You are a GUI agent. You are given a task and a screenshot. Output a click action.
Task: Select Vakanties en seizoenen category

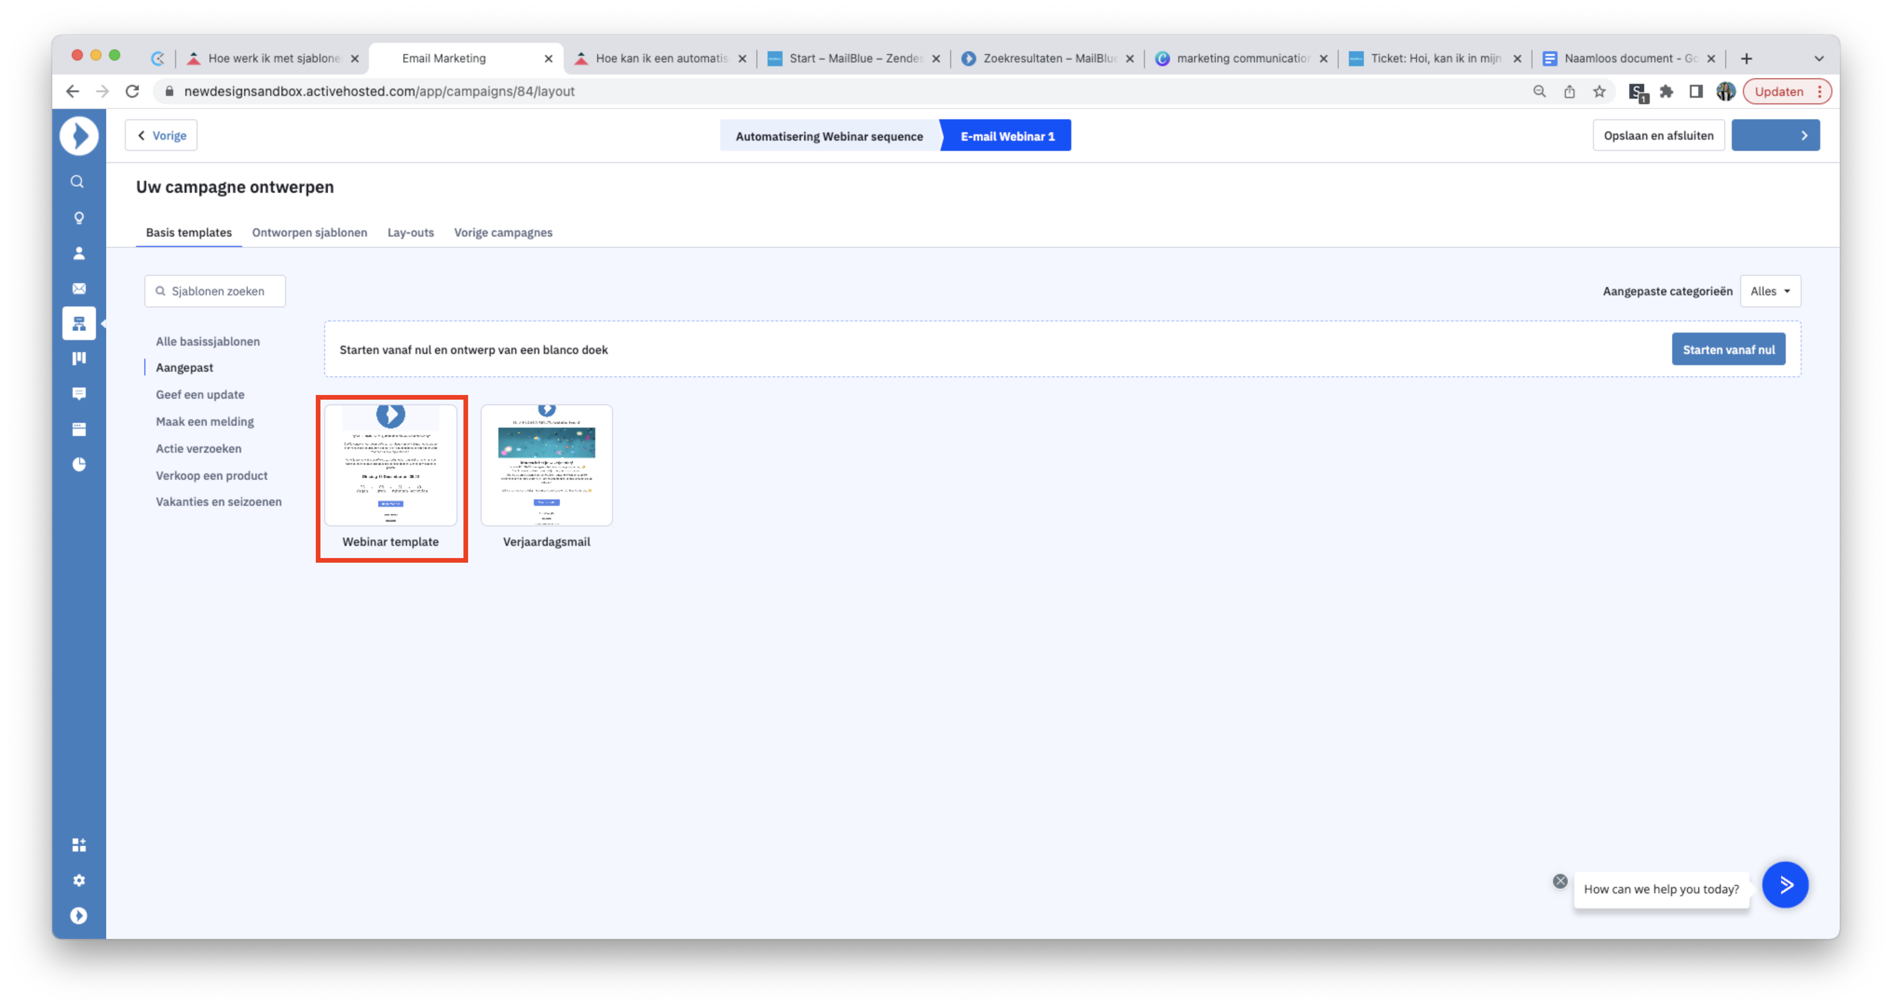(218, 502)
